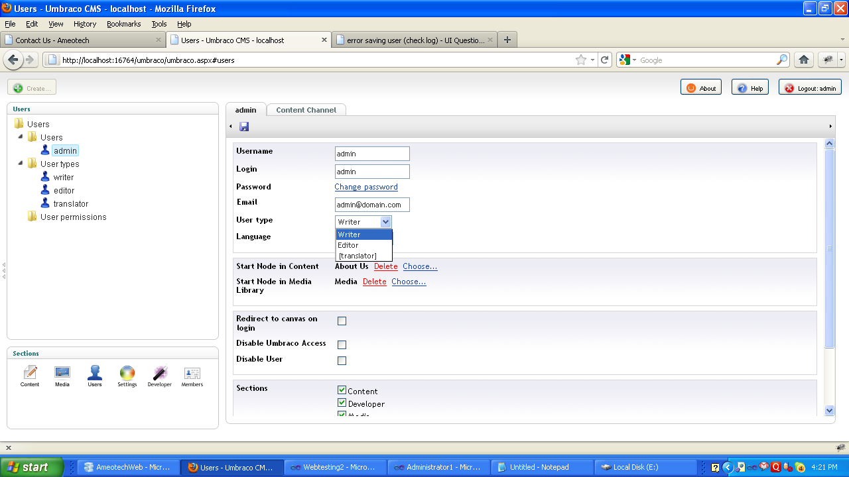The width and height of the screenshot is (849, 477).
Task: Open the Tools menu
Action: point(159,24)
